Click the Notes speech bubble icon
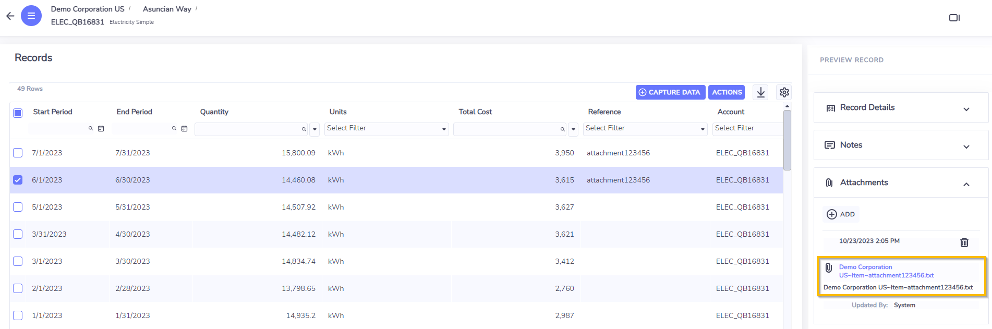This screenshot has width=992, height=329. [x=830, y=145]
